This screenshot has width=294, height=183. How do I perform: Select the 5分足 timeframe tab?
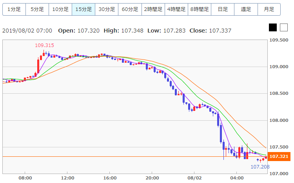[x=37, y=9]
